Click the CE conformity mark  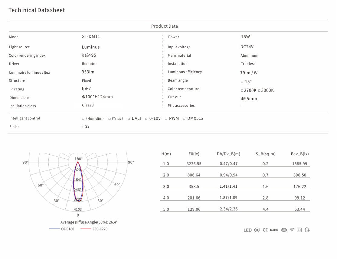coord(265,230)
